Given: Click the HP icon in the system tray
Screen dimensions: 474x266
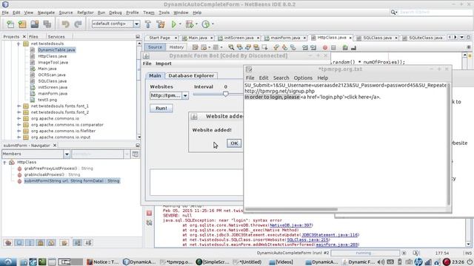Looking at the screenshot, I should pos(418,262).
